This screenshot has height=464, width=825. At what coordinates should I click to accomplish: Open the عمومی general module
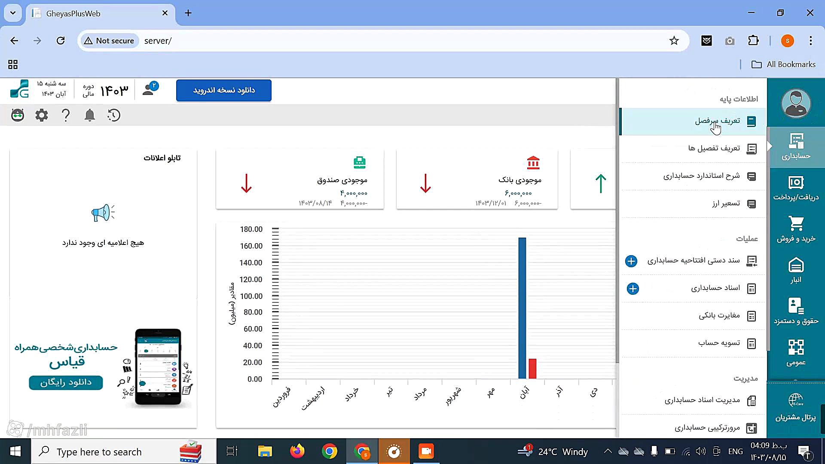tap(796, 353)
